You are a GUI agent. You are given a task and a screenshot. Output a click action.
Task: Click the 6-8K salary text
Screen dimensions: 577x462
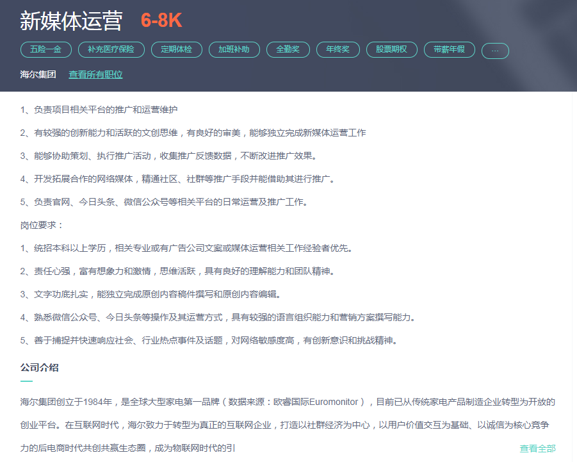161,21
